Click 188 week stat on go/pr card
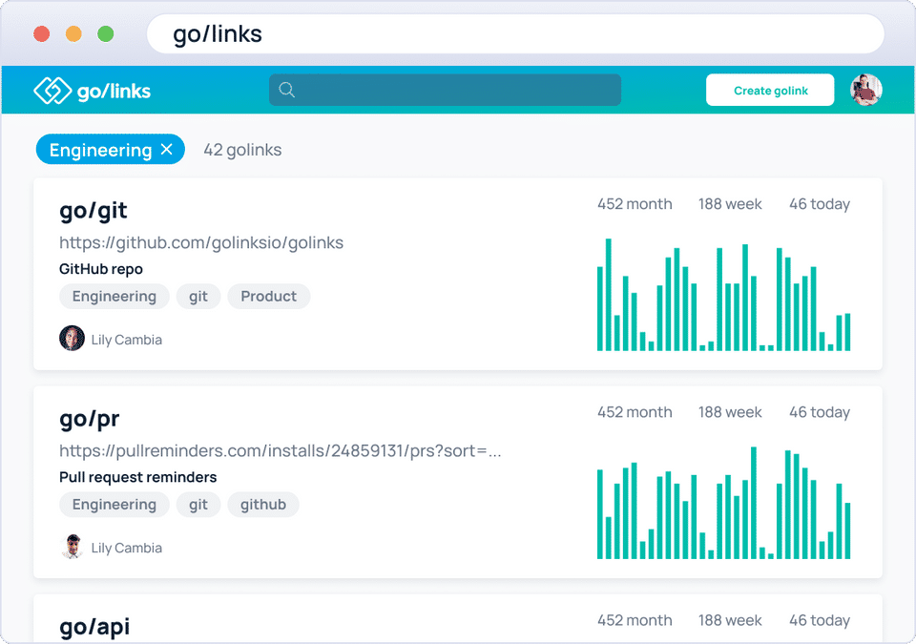 click(x=730, y=412)
